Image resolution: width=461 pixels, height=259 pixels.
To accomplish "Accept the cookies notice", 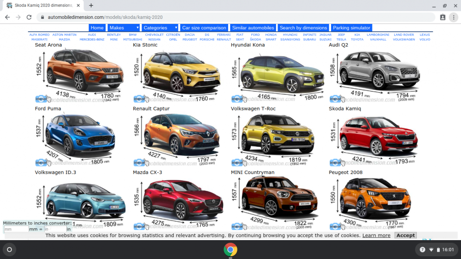I will pos(405,235).
